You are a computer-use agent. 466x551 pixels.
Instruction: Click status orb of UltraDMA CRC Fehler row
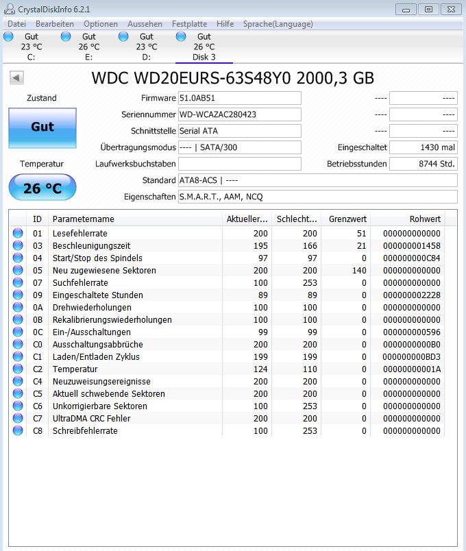18,418
